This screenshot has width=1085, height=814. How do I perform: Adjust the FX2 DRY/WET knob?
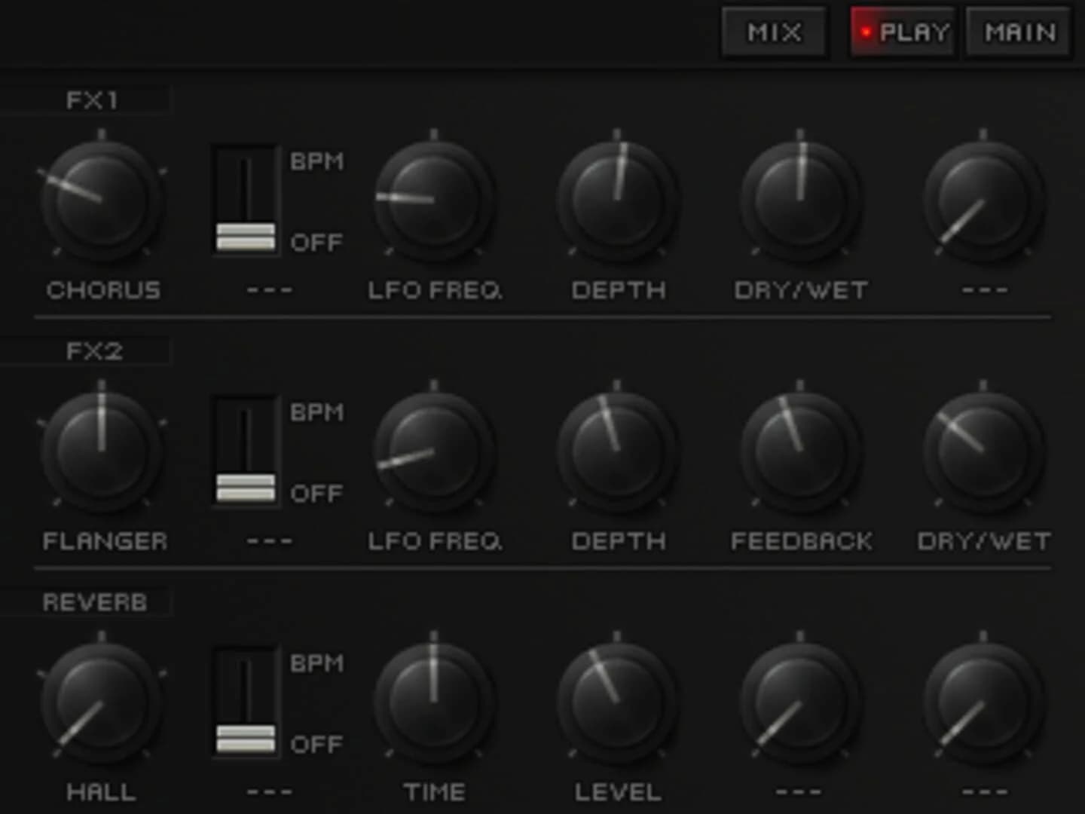(x=983, y=452)
